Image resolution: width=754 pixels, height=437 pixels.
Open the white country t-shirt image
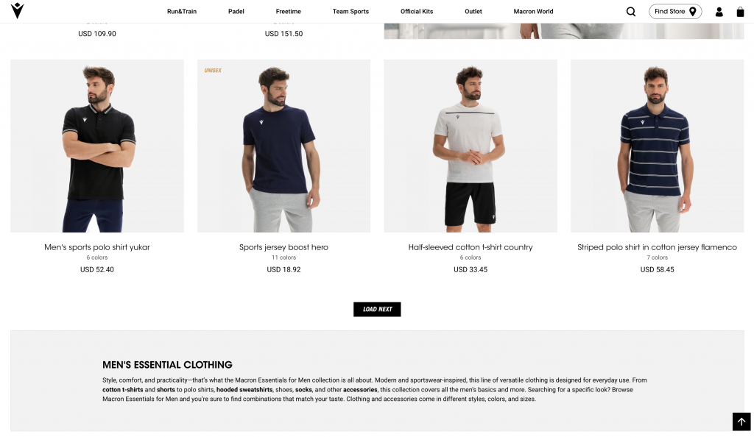471,146
